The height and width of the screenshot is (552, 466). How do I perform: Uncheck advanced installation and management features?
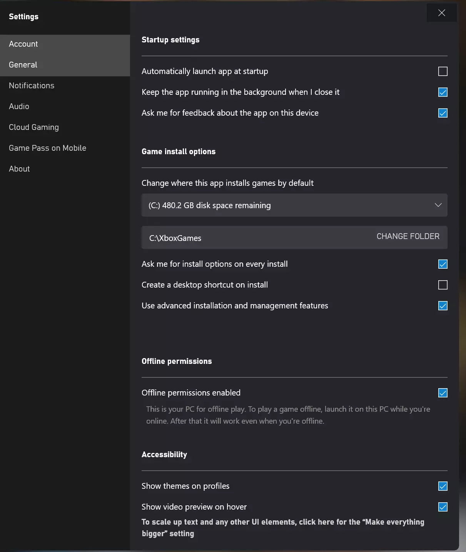coord(443,306)
